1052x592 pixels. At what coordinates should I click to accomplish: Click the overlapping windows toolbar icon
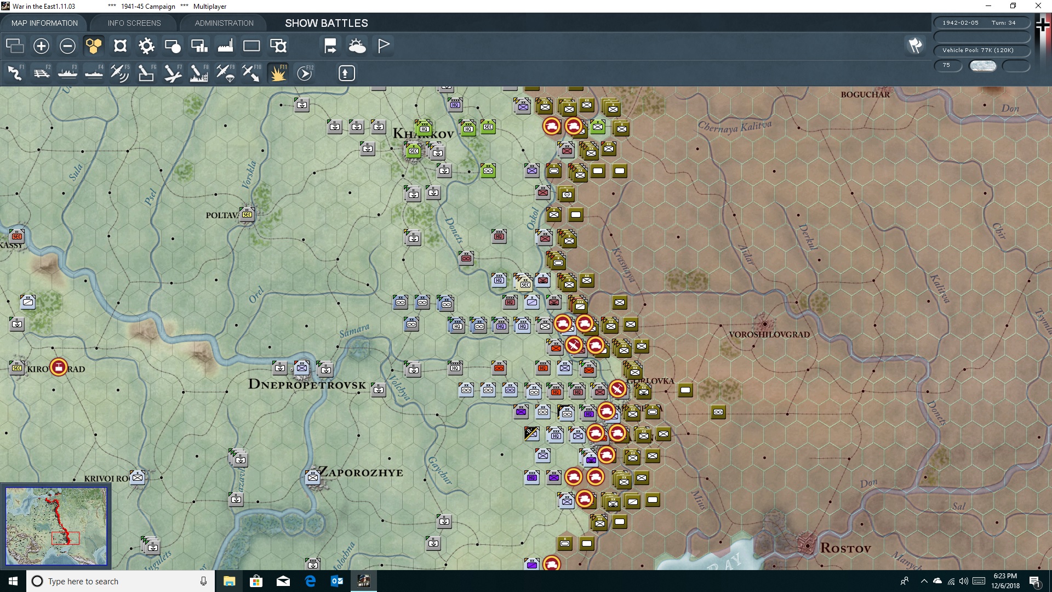pos(15,46)
